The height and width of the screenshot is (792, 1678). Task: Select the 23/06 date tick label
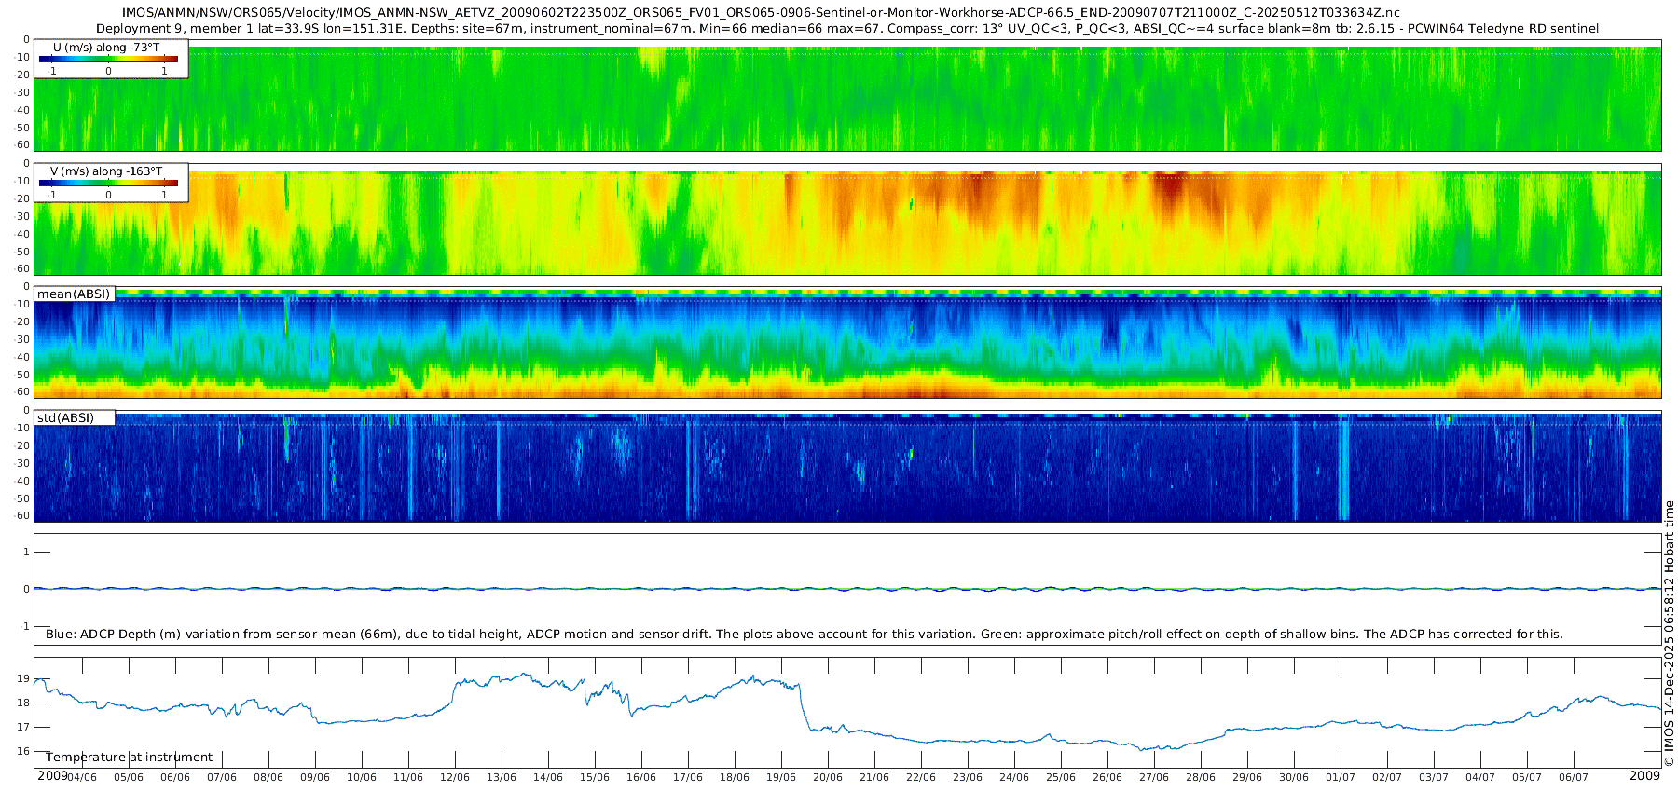968,777
